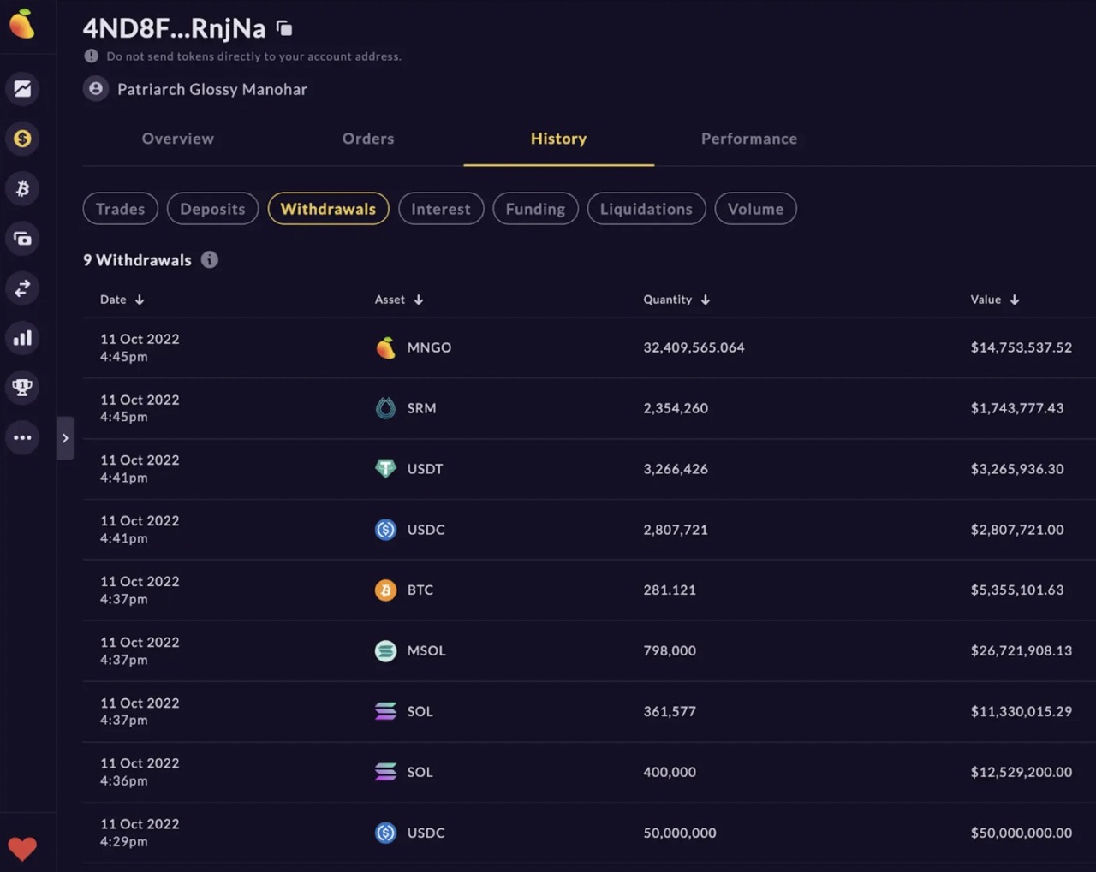Open the bar chart stats sidebar icon
Viewport: 1096px width, 872px height.
tap(22, 338)
